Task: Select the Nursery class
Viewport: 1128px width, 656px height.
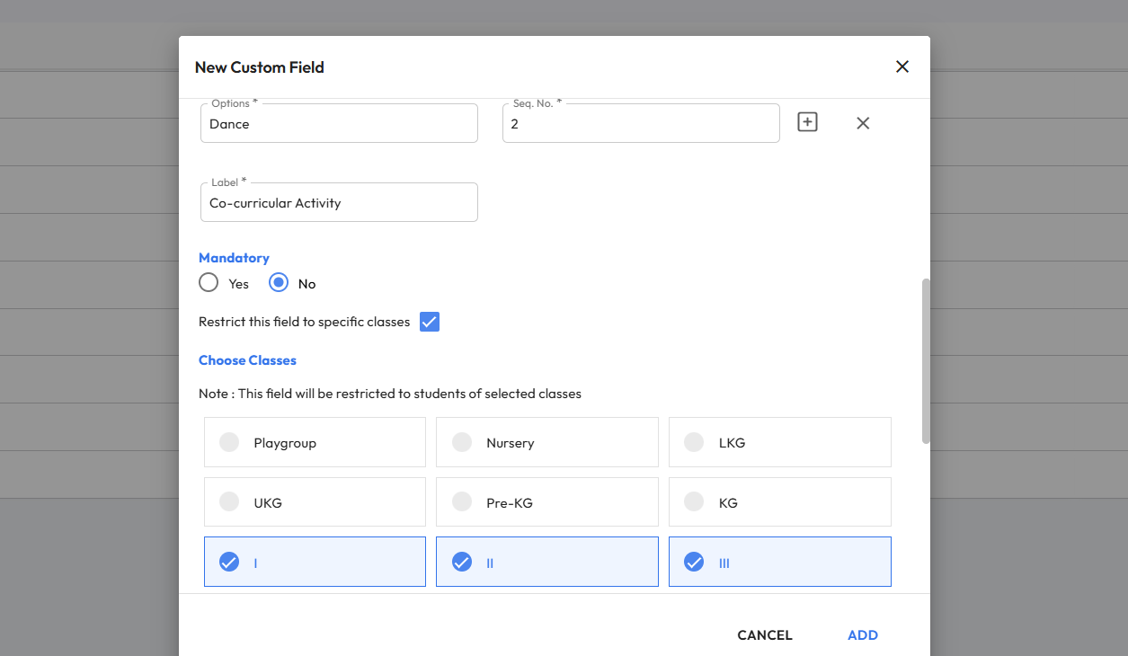Action: tap(546, 442)
